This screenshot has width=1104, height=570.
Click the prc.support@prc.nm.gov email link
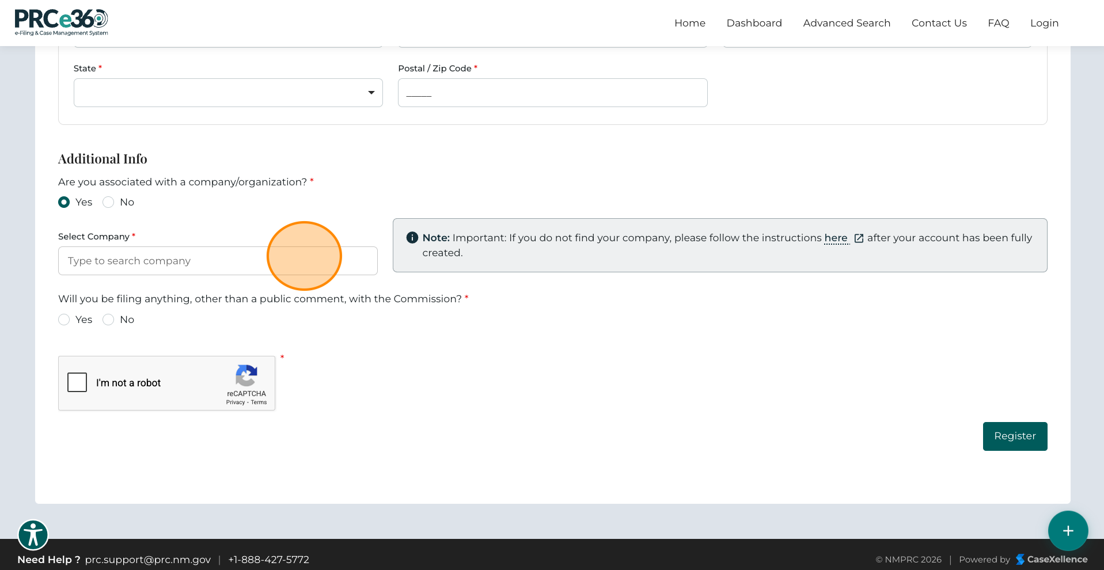tap(148, 560)
